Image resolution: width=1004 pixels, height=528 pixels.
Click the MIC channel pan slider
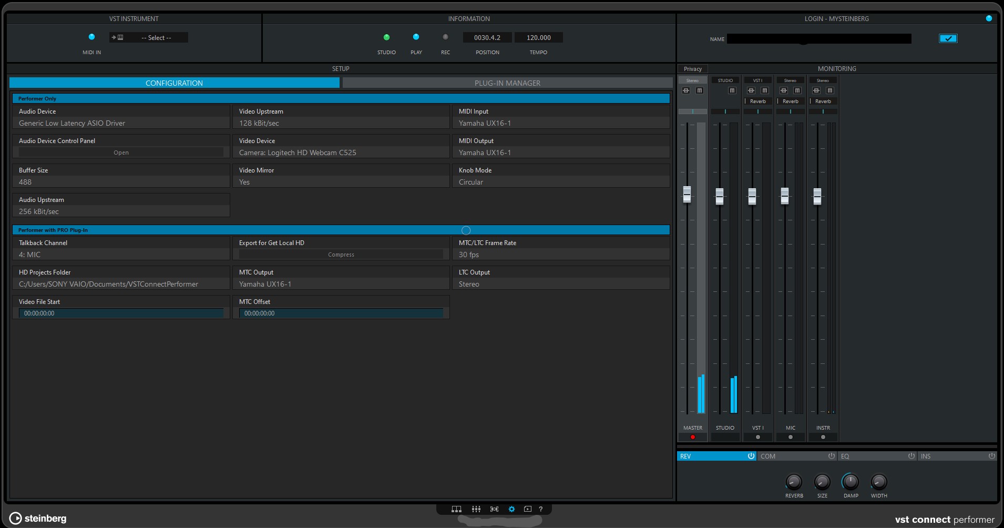790,111
